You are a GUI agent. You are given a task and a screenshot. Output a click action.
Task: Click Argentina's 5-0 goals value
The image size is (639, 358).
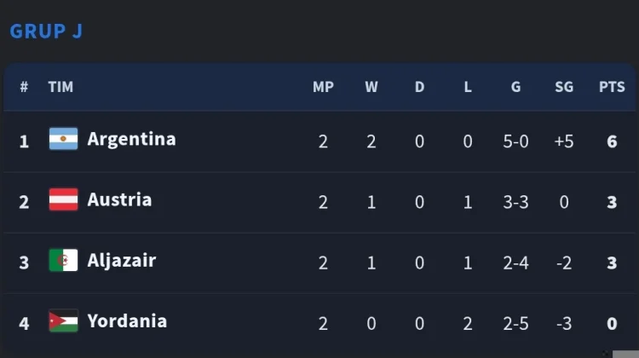click(516, 141)
